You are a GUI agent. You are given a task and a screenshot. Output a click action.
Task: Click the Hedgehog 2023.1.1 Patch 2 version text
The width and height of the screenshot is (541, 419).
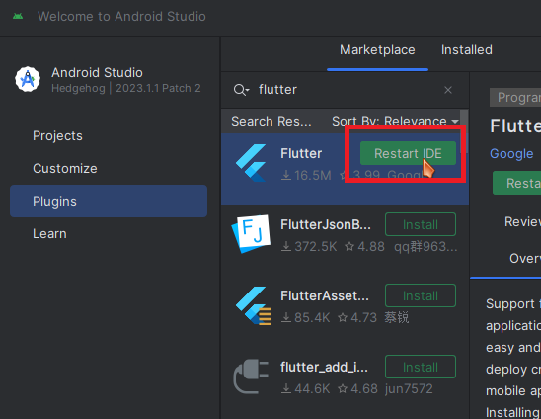click(126, 88)
